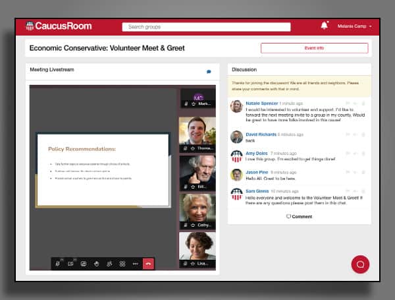Open Natalie Spencer's profile link

point(262,104)
